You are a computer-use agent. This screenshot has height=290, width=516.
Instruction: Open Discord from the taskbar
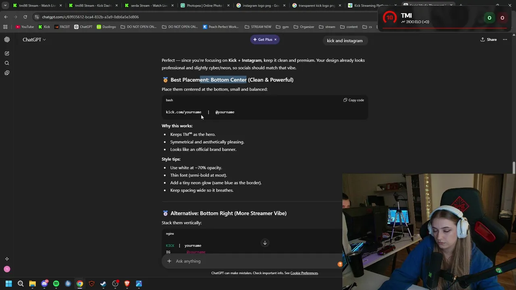point(44,284)
